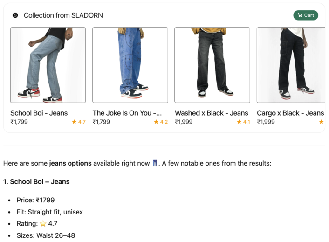Click the 4.2 rating star icon
The image size is (329, 242).
(156, 122)
